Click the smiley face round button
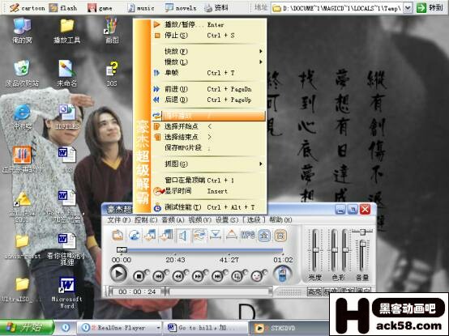The width and height of the screenshot is (449, 336). (257, 276)
